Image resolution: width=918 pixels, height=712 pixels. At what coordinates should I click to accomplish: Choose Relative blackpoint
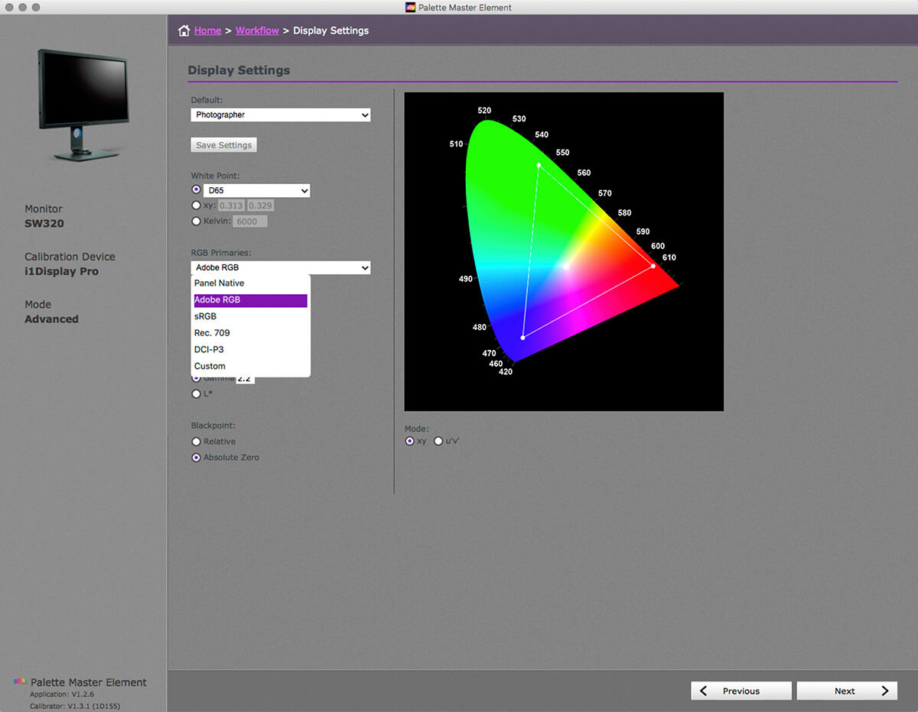pyautogui.click(x=196, y=441)
